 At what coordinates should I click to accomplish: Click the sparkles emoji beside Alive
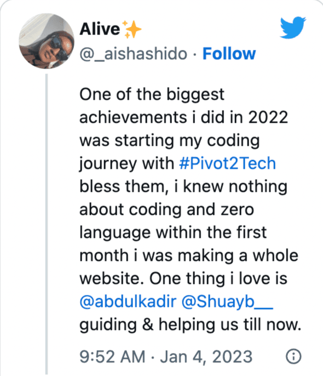(x=132, y=29)
